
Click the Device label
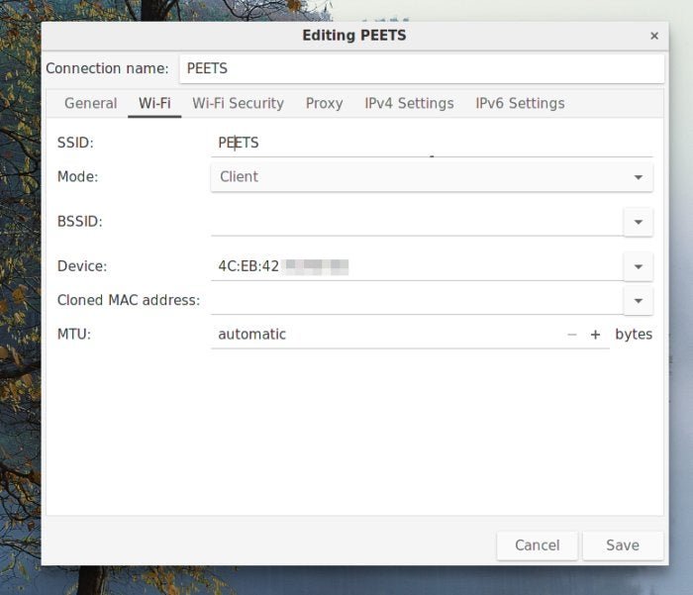point(82,266)
